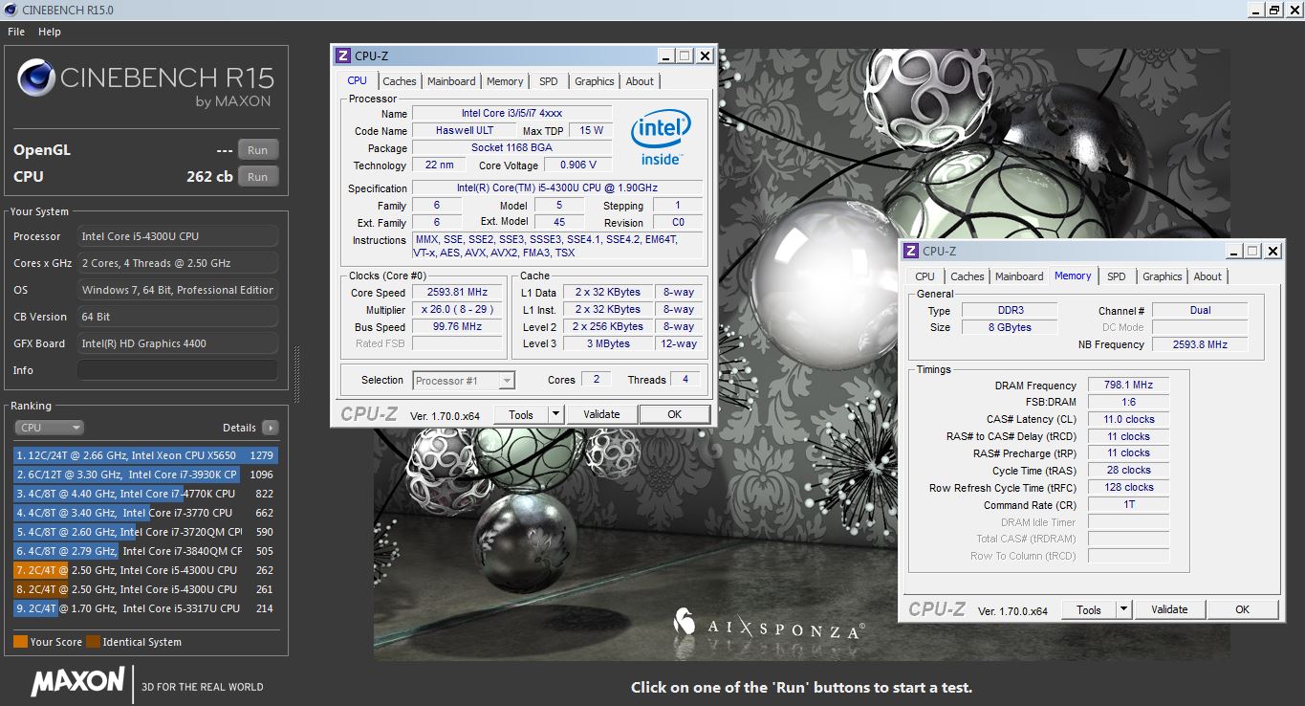Switch to Graphics tab in first CPU-Z

pyautogui.click(x=595, y=81)
